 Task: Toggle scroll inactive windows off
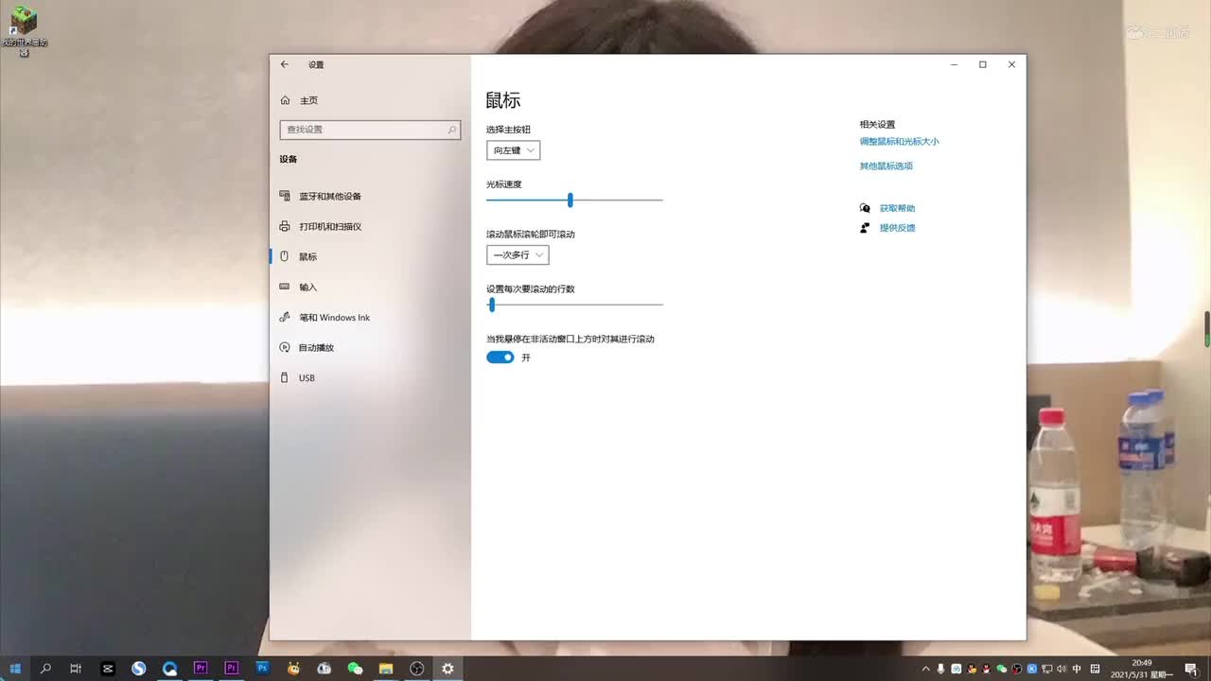[500, 357]
